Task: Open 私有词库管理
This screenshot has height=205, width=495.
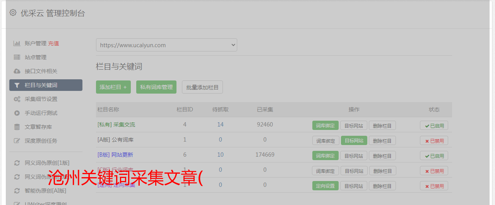Action: coord(156,87)
